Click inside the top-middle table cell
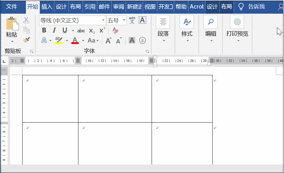The image size is (284, 173). (115, 99)
